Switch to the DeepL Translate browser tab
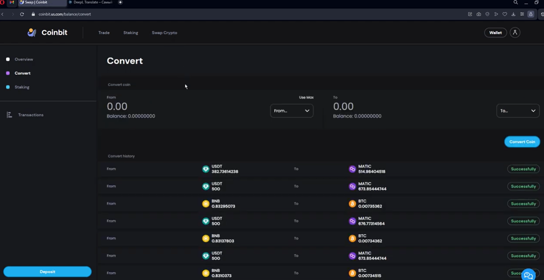This screenshot has width=544, height=280. point(90,2)
